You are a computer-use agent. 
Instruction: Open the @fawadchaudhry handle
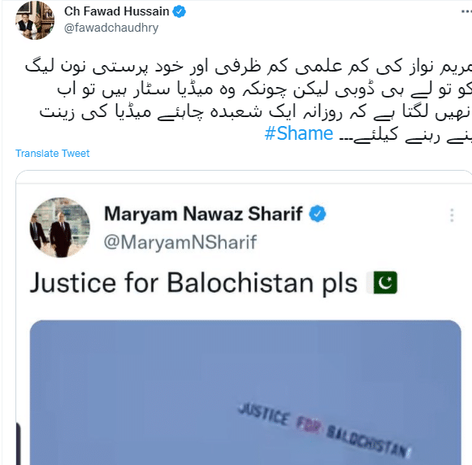click(111, 28)
